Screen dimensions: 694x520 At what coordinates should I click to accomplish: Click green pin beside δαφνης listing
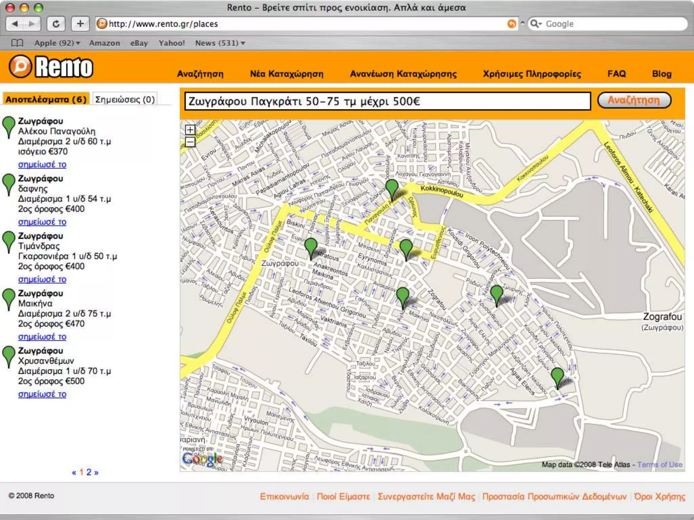pos(9,185)
